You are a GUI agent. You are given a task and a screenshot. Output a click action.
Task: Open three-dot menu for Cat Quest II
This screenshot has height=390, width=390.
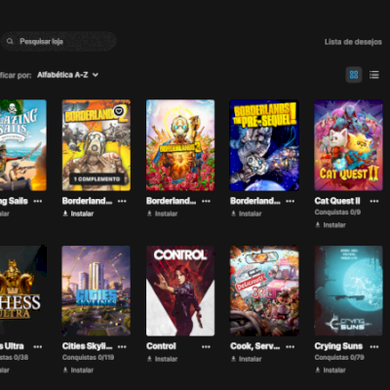pos(374,201)
